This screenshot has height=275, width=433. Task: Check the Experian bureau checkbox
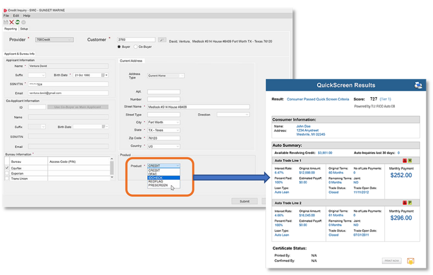tap(7, 173)
